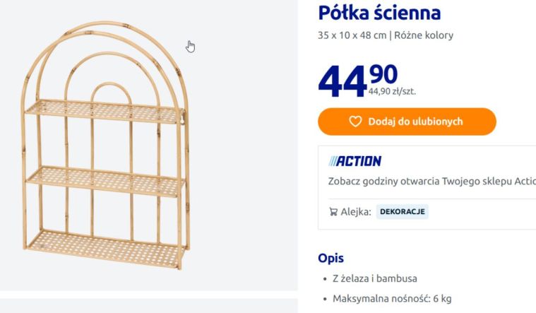Image resolution: width=536 pixels, height=313 pixels.
Task: Click the large 44 price digits
Action: 342,81
